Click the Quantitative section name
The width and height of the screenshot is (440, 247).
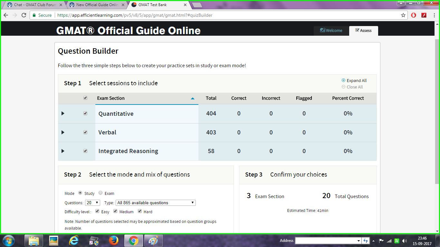(116, 114)
